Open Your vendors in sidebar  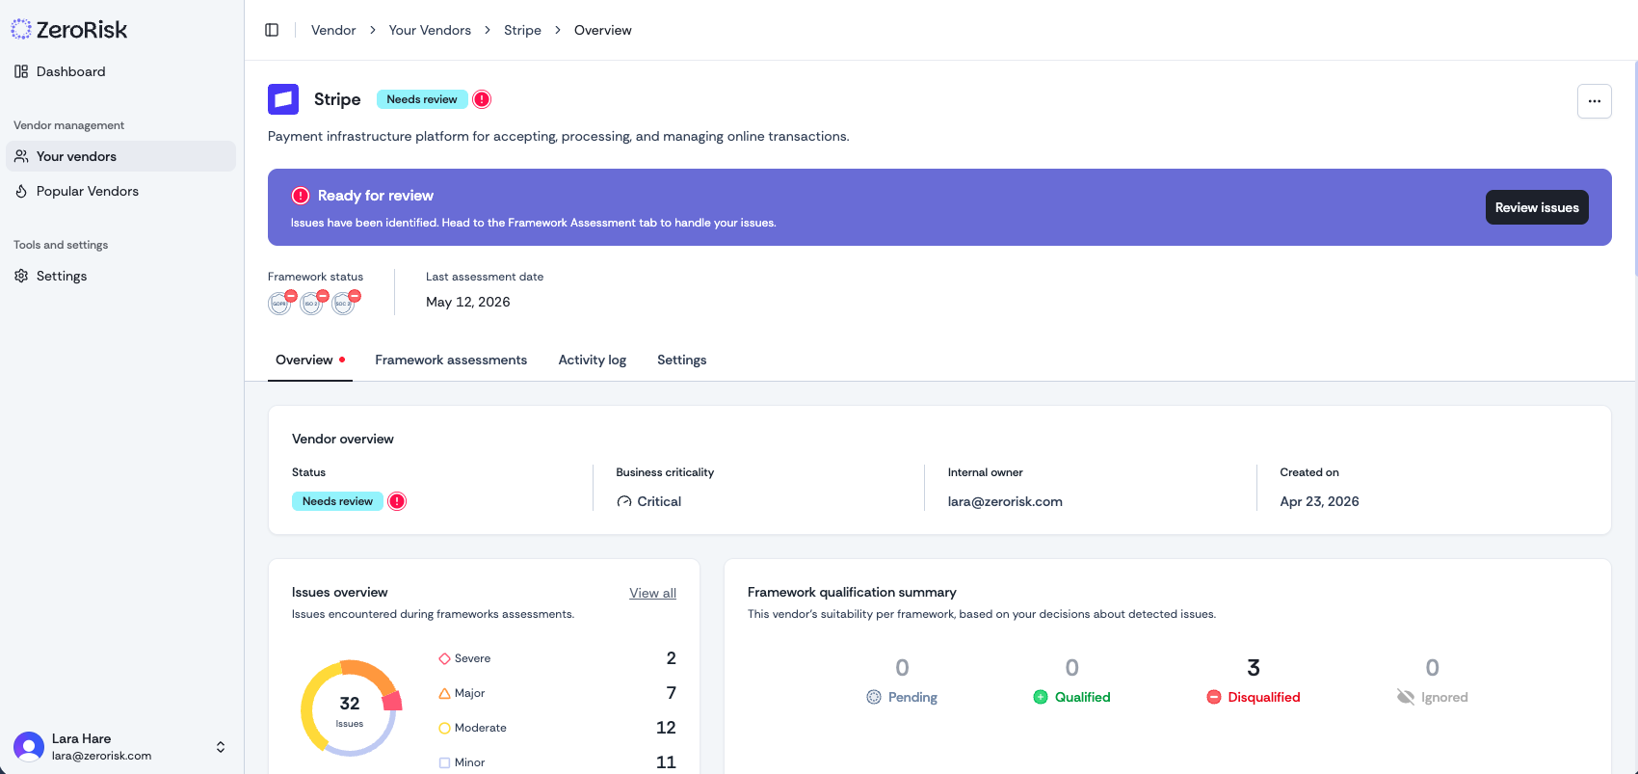(120, 156)
